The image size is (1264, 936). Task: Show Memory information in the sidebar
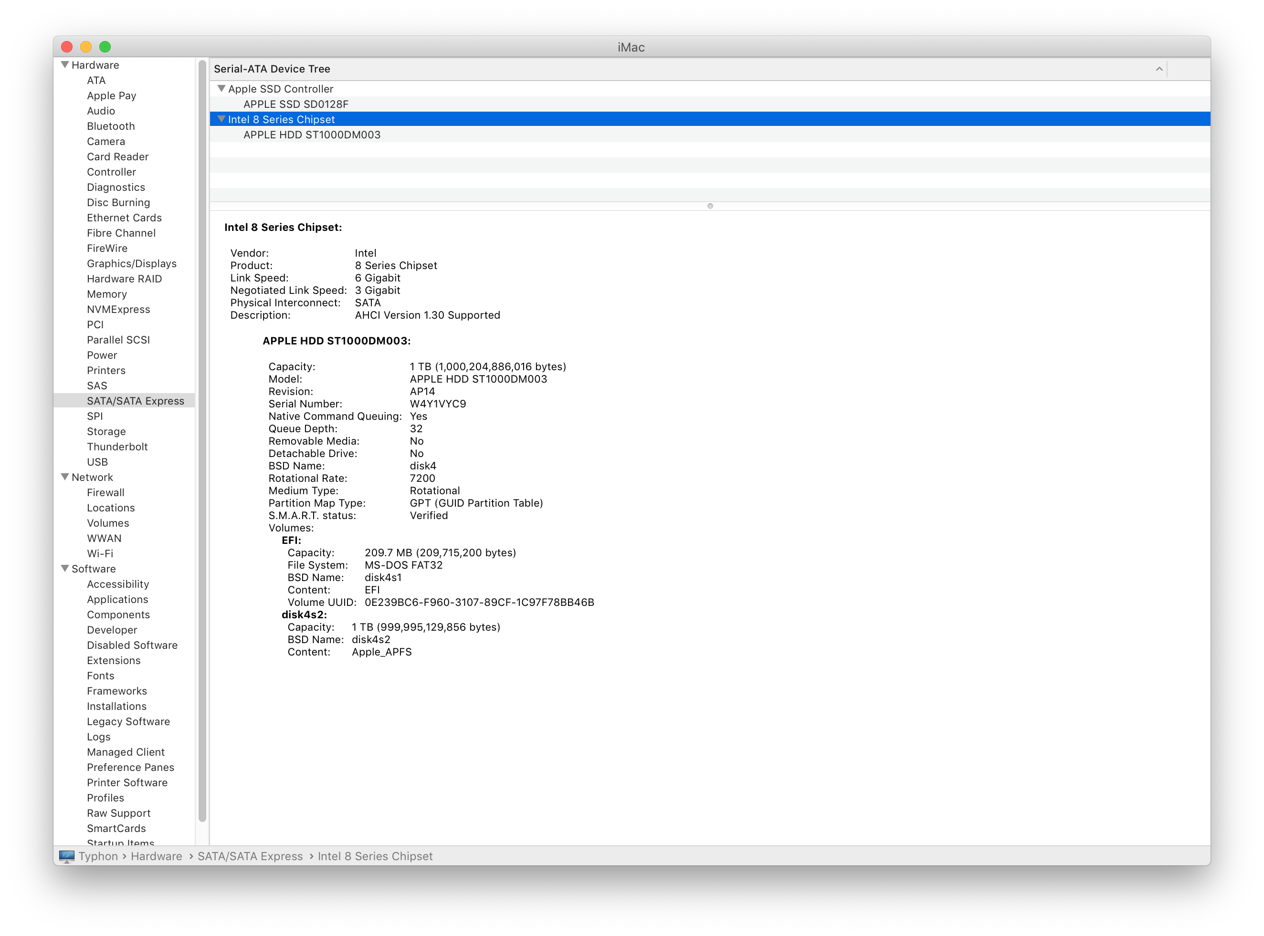[106, 295]
